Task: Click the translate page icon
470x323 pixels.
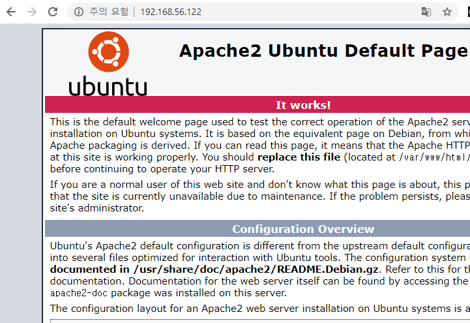Action: (x=426, y=12)
